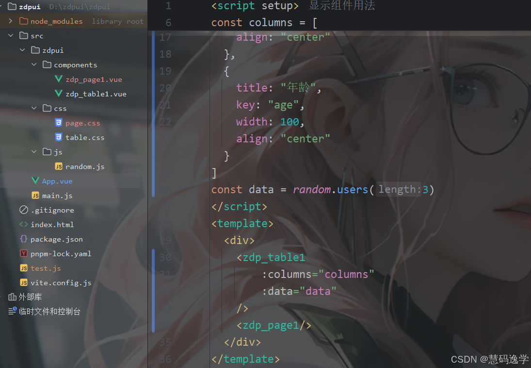531x368 pixels.
Task: Click the 'random' identifier in code
Action: pyautogui.click(x=311, y=189)
